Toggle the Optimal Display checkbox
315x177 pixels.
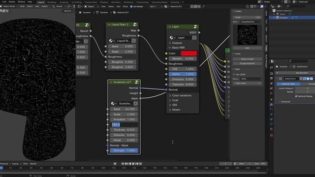[296, 96]
